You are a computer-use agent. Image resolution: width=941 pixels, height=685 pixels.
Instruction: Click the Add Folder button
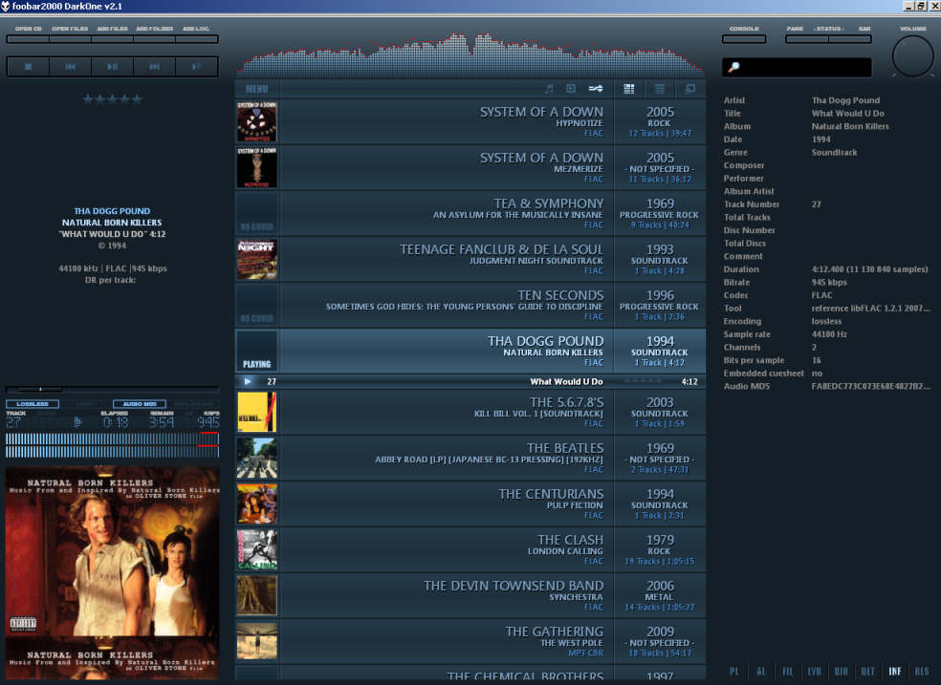[154, 39]
